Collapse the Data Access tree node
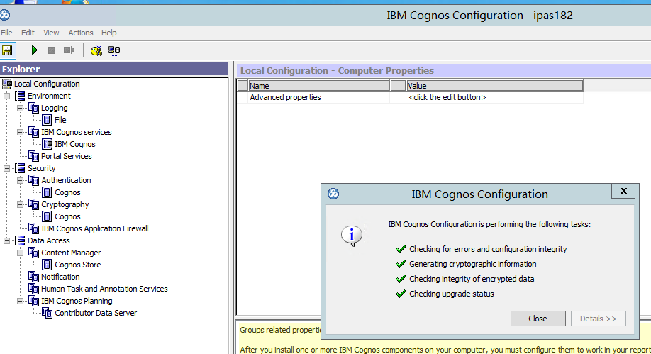 (x=6, y=240)
